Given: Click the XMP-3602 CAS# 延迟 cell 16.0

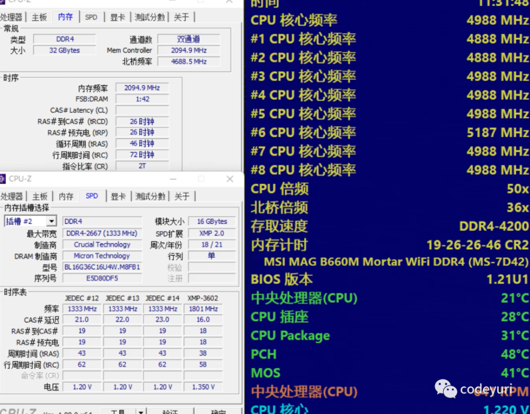Looking at the screenshot, I should (203, 320).
